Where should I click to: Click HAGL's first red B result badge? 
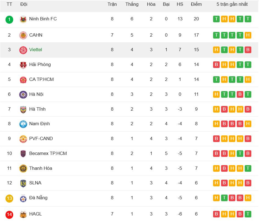tap(216, 214)
